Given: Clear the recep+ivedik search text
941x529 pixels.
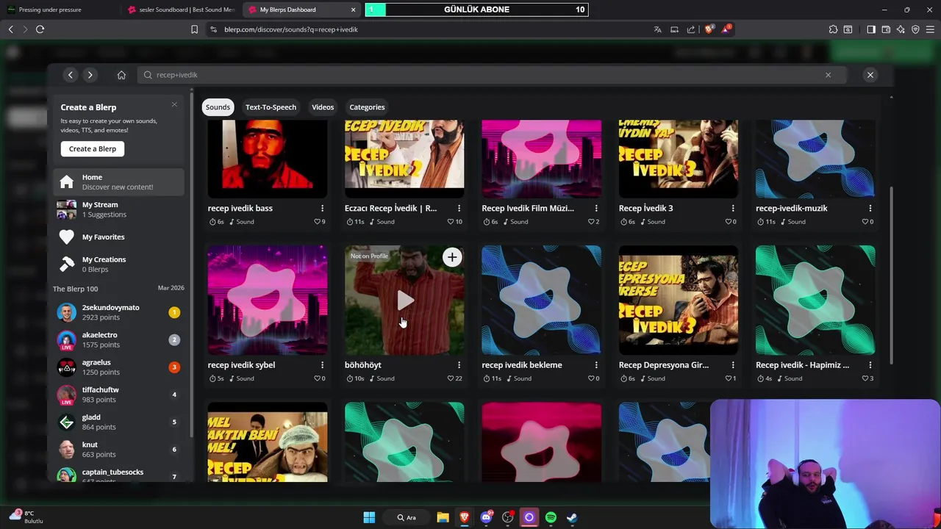Looking at the screenshot, I should (828, 75).
